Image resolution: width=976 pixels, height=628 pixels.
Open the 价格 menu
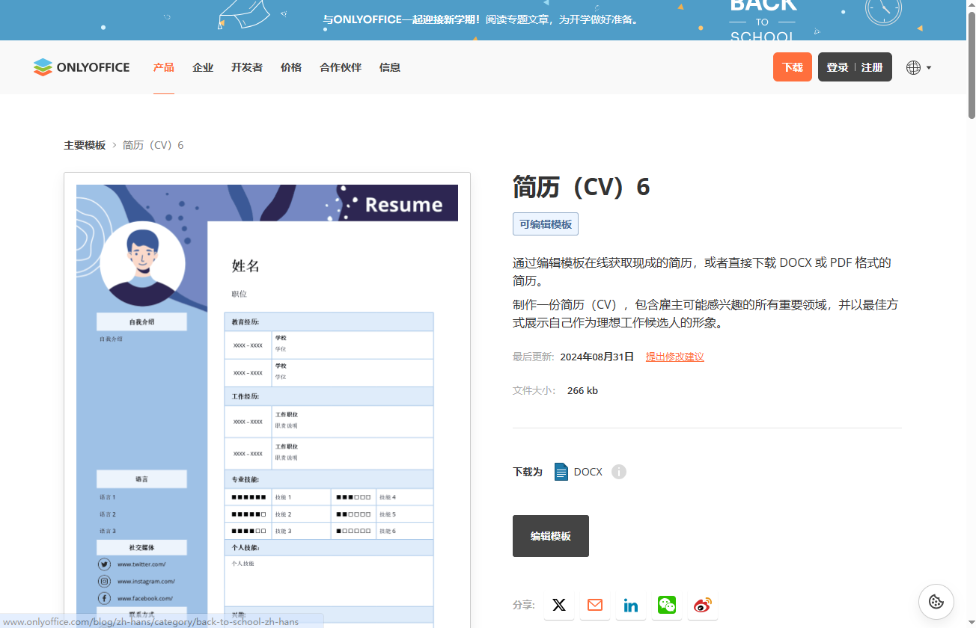(291, 67)
